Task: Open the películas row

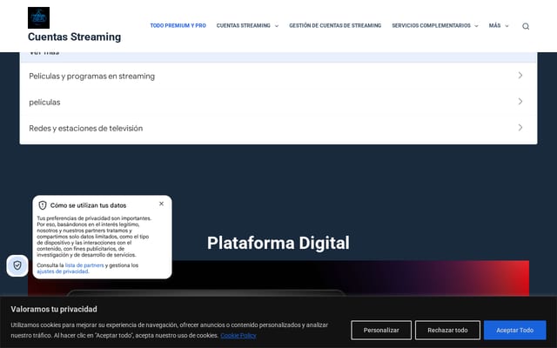Action: click(278, 102)
